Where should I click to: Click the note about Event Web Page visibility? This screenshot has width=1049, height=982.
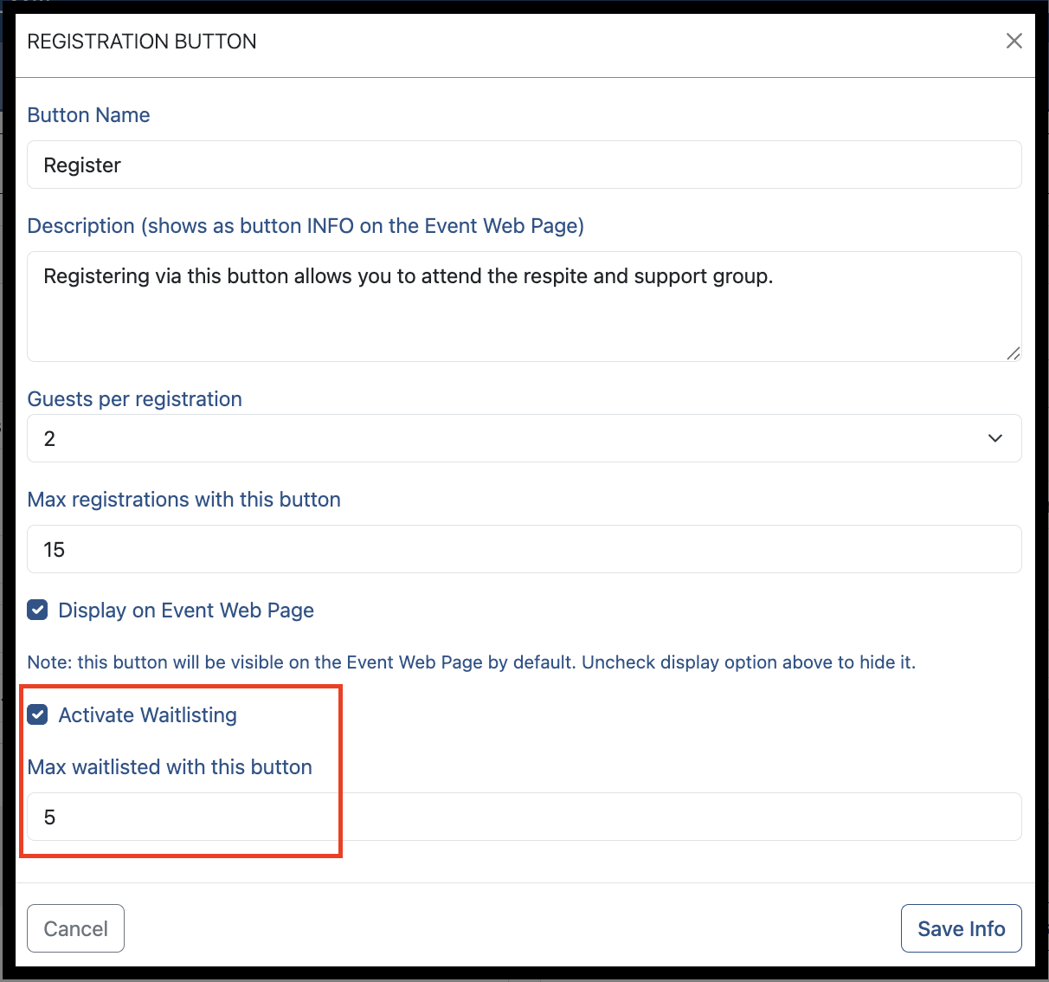coord(472,662)
